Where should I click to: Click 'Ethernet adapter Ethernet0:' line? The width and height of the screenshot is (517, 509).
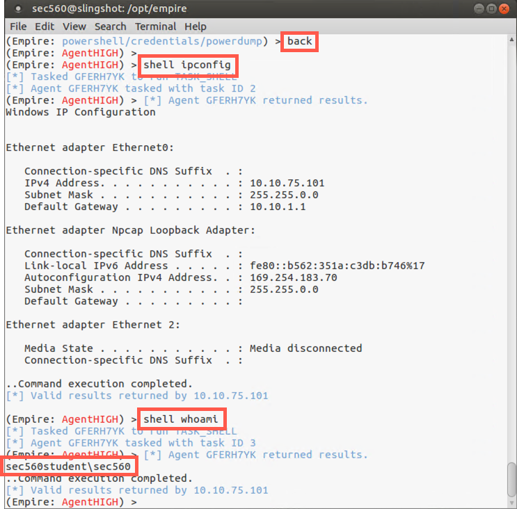pos(90,147)
